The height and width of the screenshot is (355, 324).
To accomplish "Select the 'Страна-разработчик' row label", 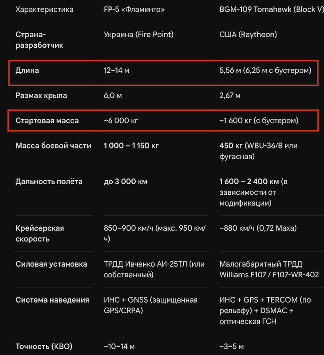I will click(x=40, y=40).
